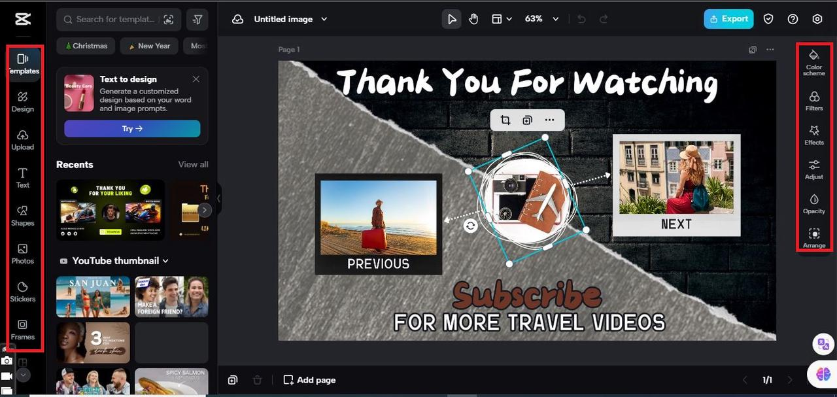Open the Color scheme panel

(x=814, y=61)
